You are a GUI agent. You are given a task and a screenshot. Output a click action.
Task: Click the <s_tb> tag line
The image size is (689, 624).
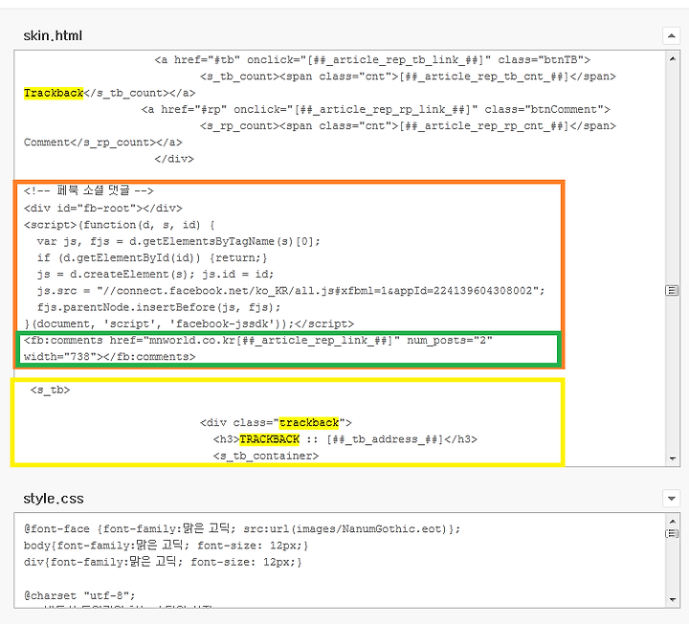(x=50, y=390)
